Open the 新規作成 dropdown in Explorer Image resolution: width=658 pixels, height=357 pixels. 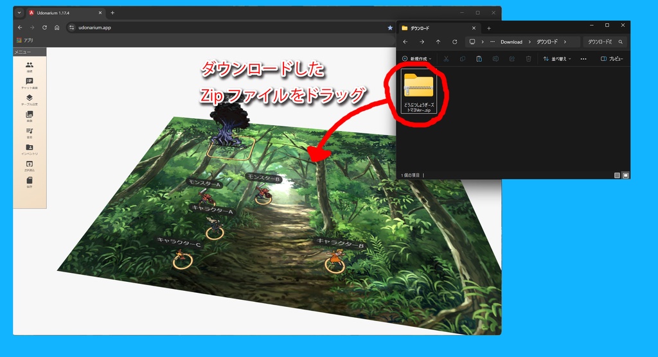[416, 58]
